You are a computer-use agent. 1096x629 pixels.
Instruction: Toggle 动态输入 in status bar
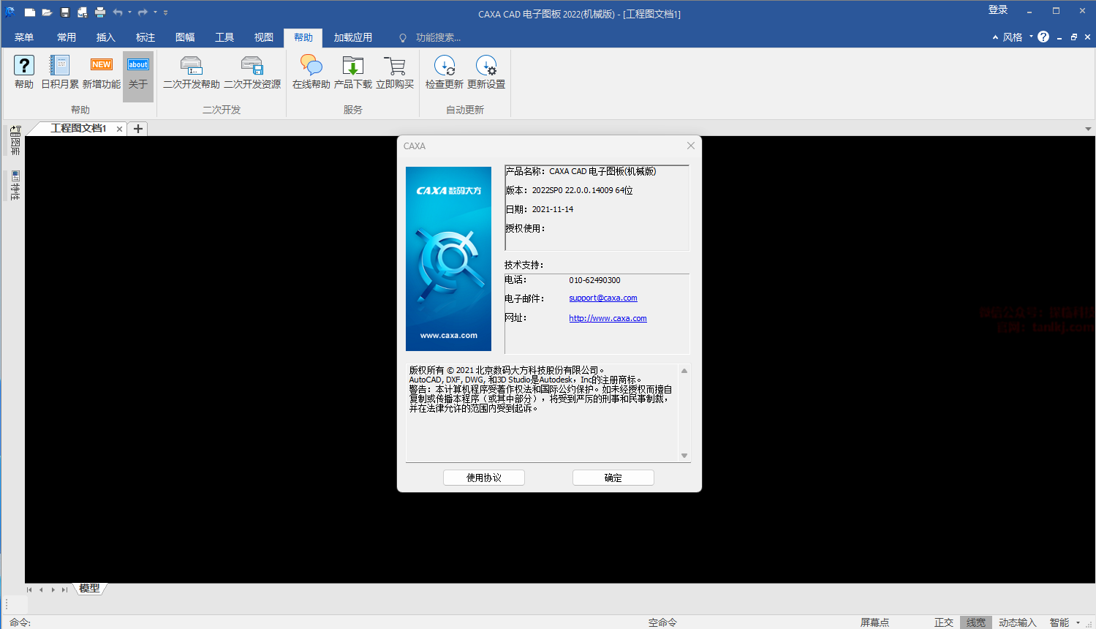click(x=1017, y=622)
